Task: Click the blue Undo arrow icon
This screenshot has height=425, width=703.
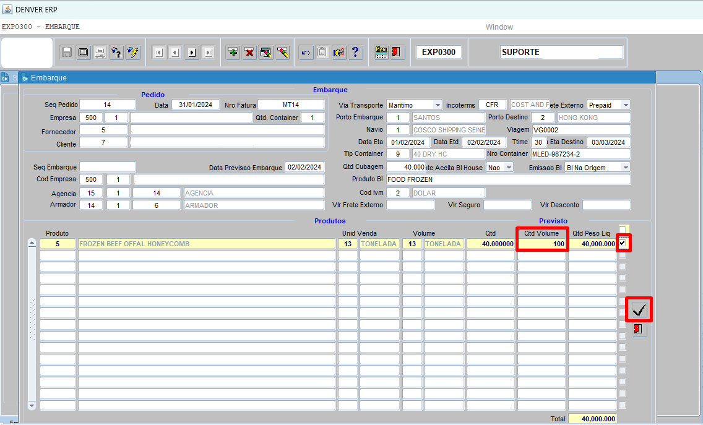Action: (306, 53)
